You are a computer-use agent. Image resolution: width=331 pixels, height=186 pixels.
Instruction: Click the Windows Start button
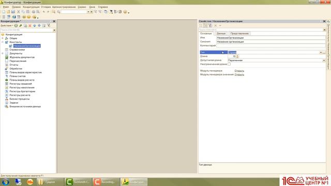pyautogui.click(x=6, y=182)
